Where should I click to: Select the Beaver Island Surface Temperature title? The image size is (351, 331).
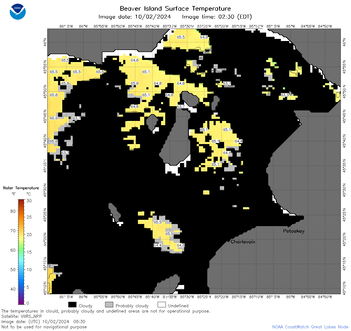tap(175, 8)
